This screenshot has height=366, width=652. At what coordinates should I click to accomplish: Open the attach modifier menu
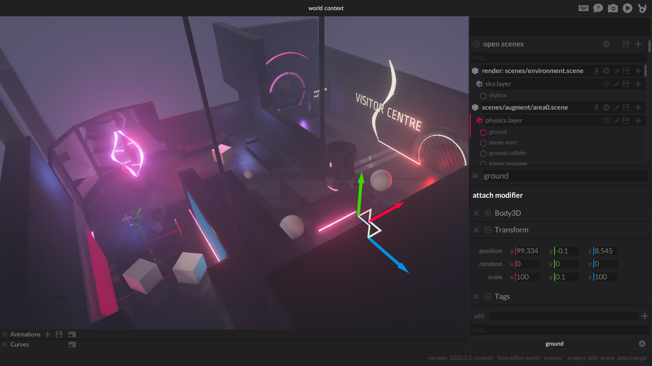(498, 195)
